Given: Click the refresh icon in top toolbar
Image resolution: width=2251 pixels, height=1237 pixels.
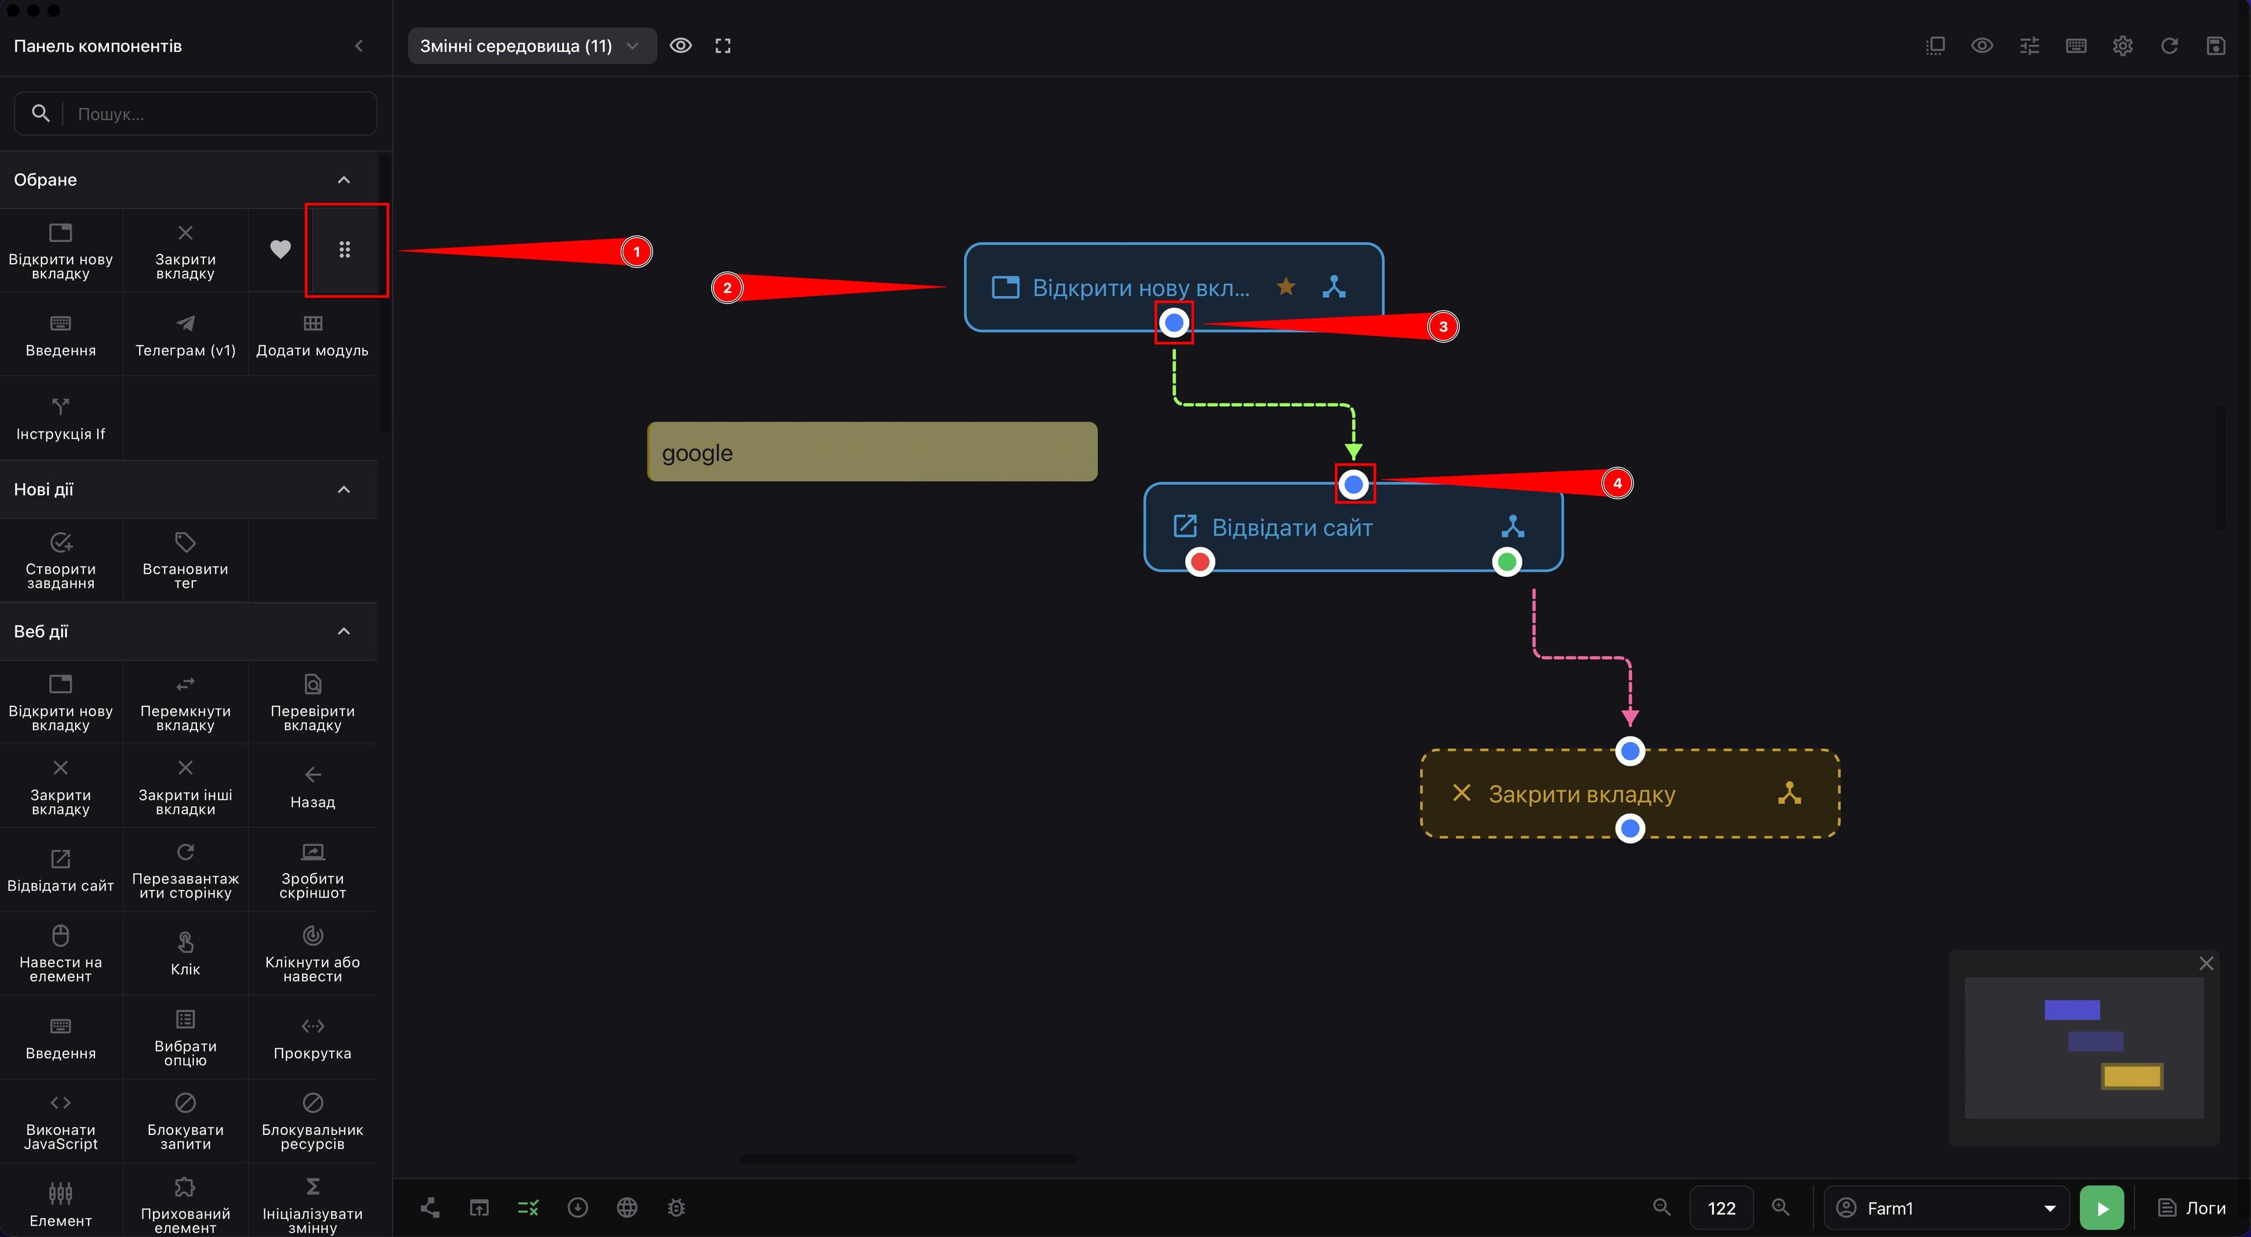Looking at the screenshot, I should [x=2169, y=46].
